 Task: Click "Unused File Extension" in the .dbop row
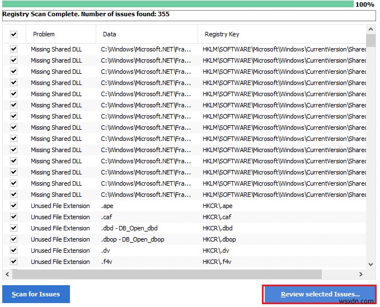(x=60, y=239)
